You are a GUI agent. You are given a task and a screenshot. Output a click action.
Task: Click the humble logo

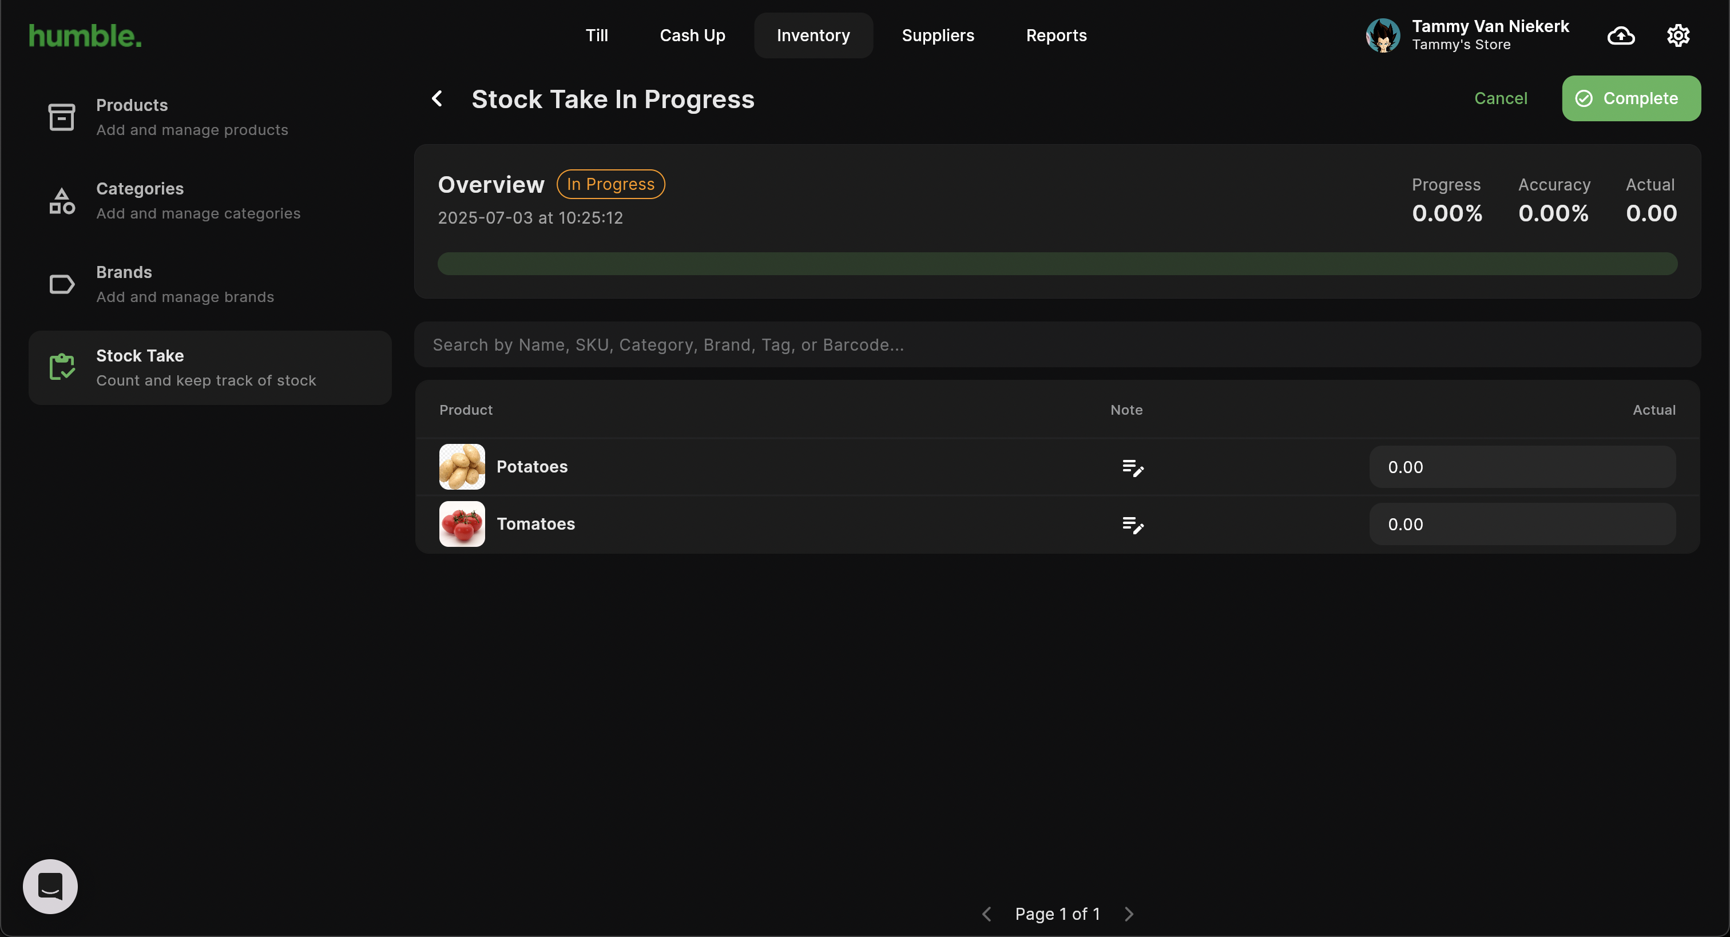(x=85, y=35)
